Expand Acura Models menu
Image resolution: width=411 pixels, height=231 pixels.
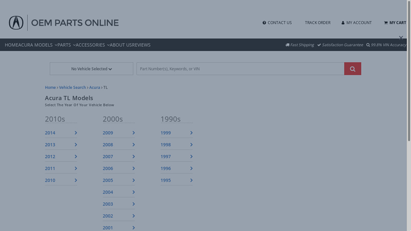(38, 45)
